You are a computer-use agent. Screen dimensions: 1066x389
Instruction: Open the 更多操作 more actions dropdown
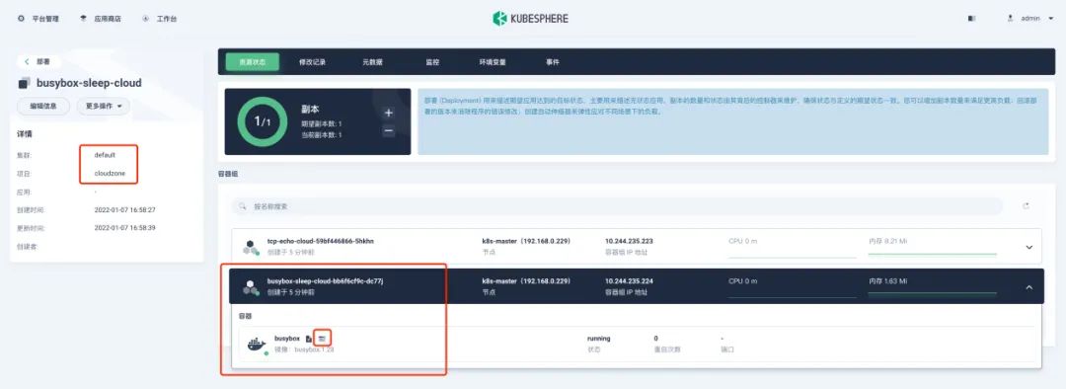[104, 106]
